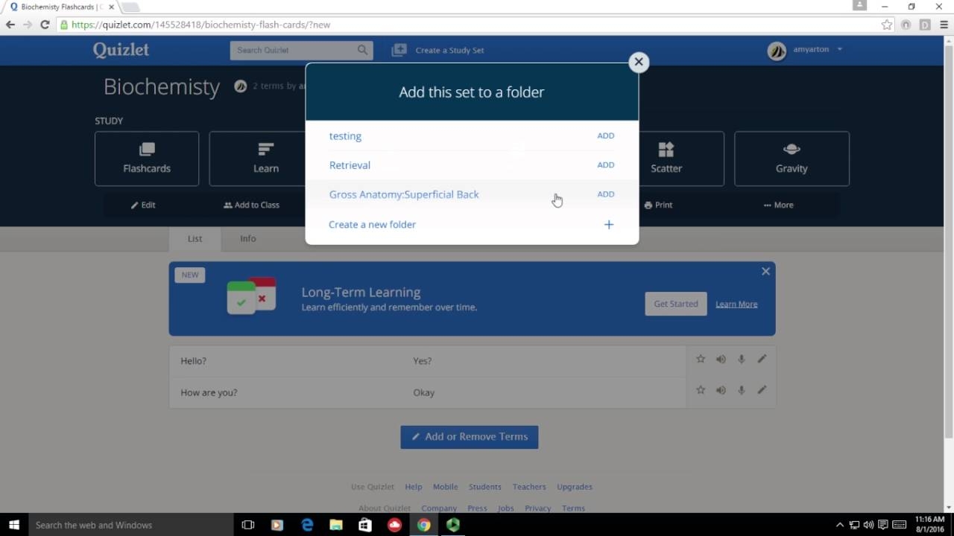The height and width of the screenshot is (536, 954).
Task: Star the "Hello?" term
Action: click(701, 360)
